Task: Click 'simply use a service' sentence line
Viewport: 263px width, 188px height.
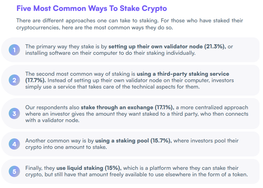Action: pyautogui.click(x=113, y=87)
